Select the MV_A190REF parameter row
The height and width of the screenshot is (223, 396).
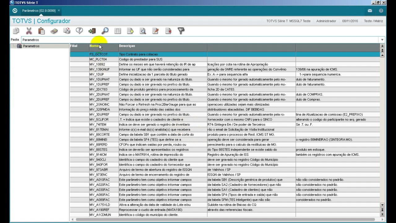tap(225, 210)
